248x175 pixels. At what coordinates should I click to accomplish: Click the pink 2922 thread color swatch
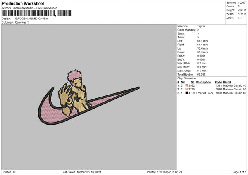(x=186, y=85)
